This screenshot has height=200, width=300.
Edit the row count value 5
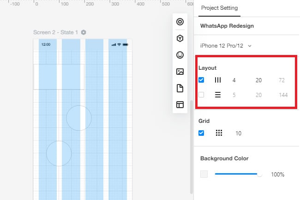(234, 95)
